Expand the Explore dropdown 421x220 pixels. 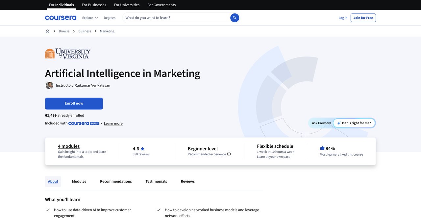[x=90, y=18]
